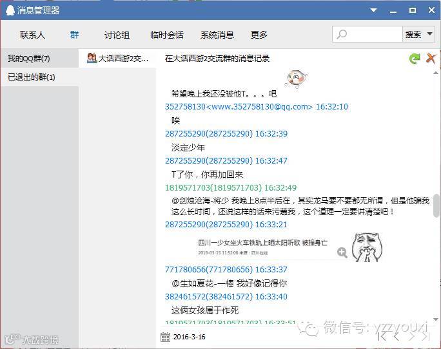The image size is (441, 349).
Task: Click message starting @剑烛沧海-将少
Action: pos(300,206)
